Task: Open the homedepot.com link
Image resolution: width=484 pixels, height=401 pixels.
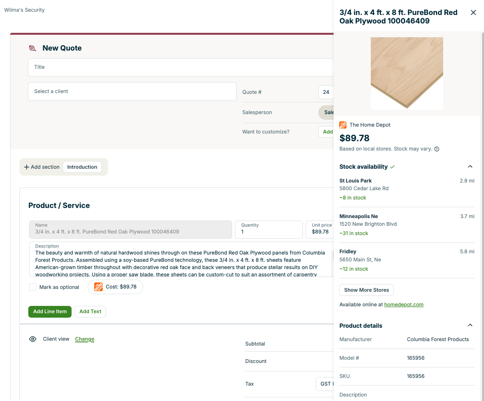Action: click(x=404, y=305)
